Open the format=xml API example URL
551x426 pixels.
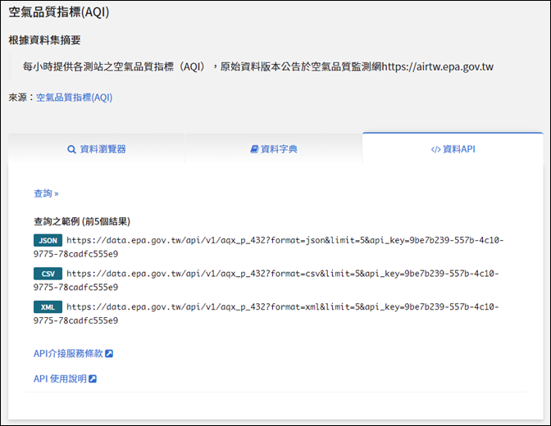coord(266,314)
